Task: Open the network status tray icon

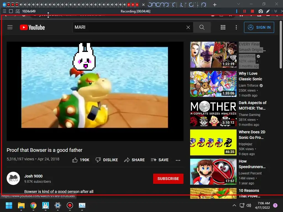Action: 242,205
